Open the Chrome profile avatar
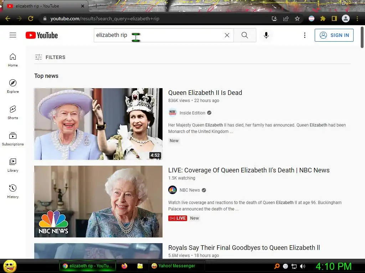The width and height of the screenshot is (365, 273). point(346,18)
